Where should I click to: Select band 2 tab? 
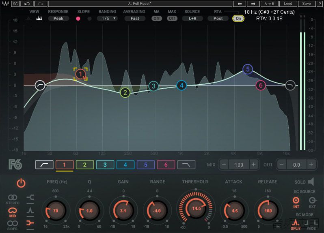(85, 165)
